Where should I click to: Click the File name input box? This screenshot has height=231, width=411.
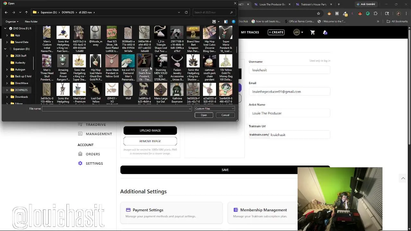(x=117, y=108)
